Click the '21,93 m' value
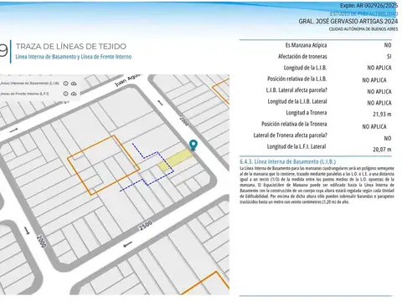Image resolution: width=402 pixels, height=301 pixels. point(382,114)
